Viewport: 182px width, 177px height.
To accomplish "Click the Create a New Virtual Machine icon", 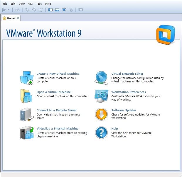I will point(27,78).
